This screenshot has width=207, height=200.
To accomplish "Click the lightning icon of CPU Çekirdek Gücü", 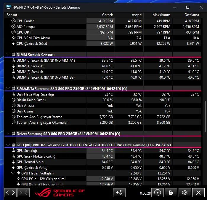I will [x=14, y=43].
